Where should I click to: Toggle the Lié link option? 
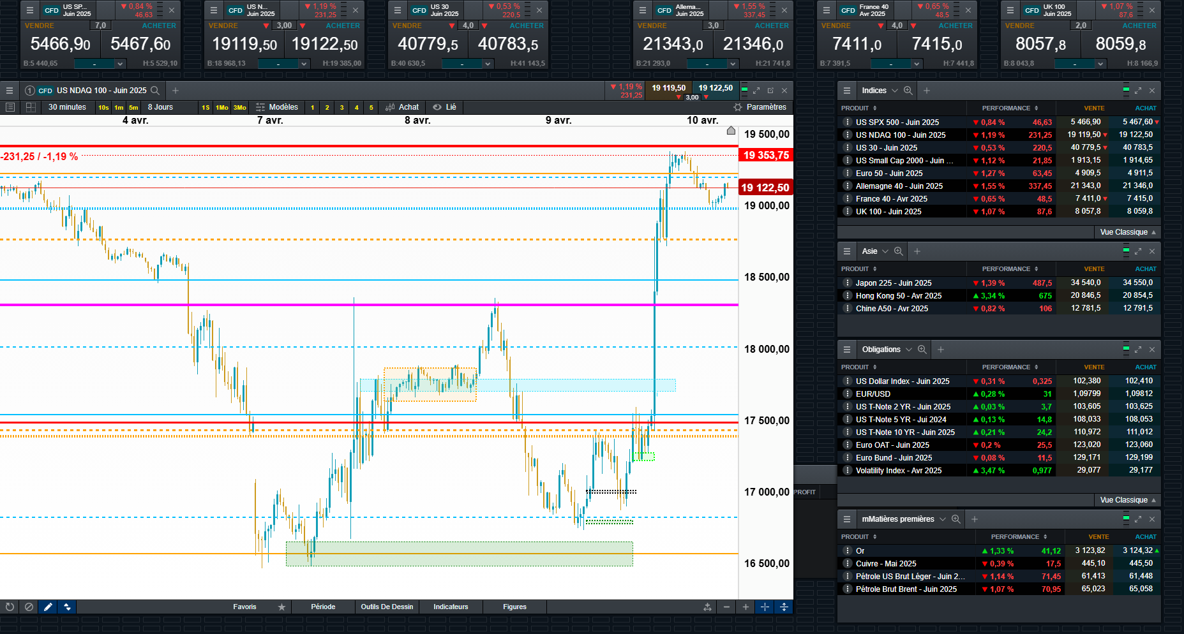(x=445, y=107)
